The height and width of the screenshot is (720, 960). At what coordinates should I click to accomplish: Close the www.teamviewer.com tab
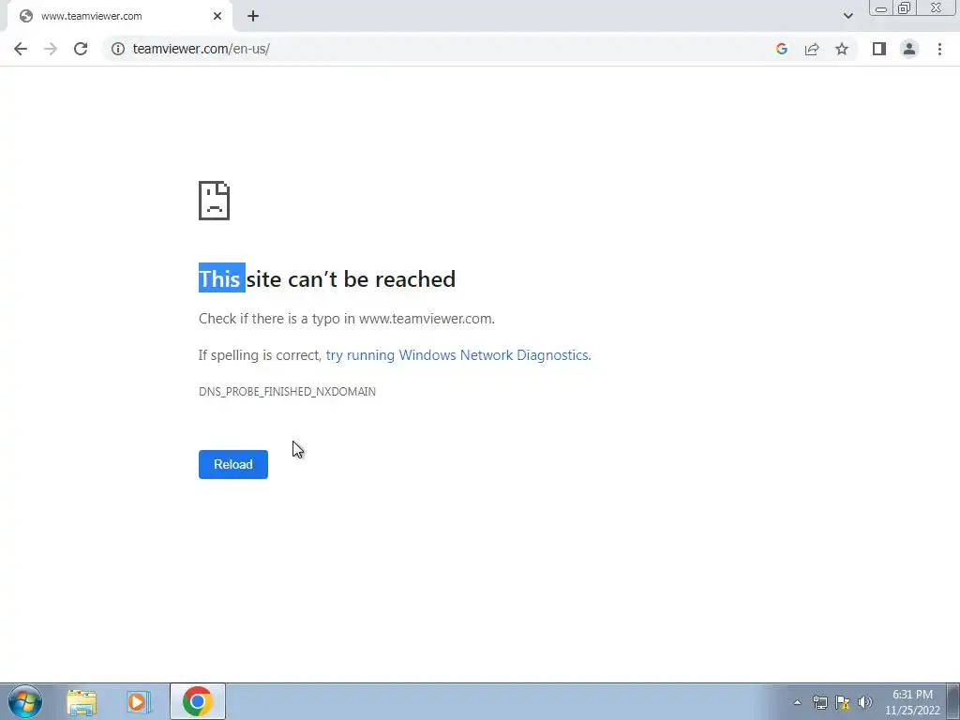217,16
